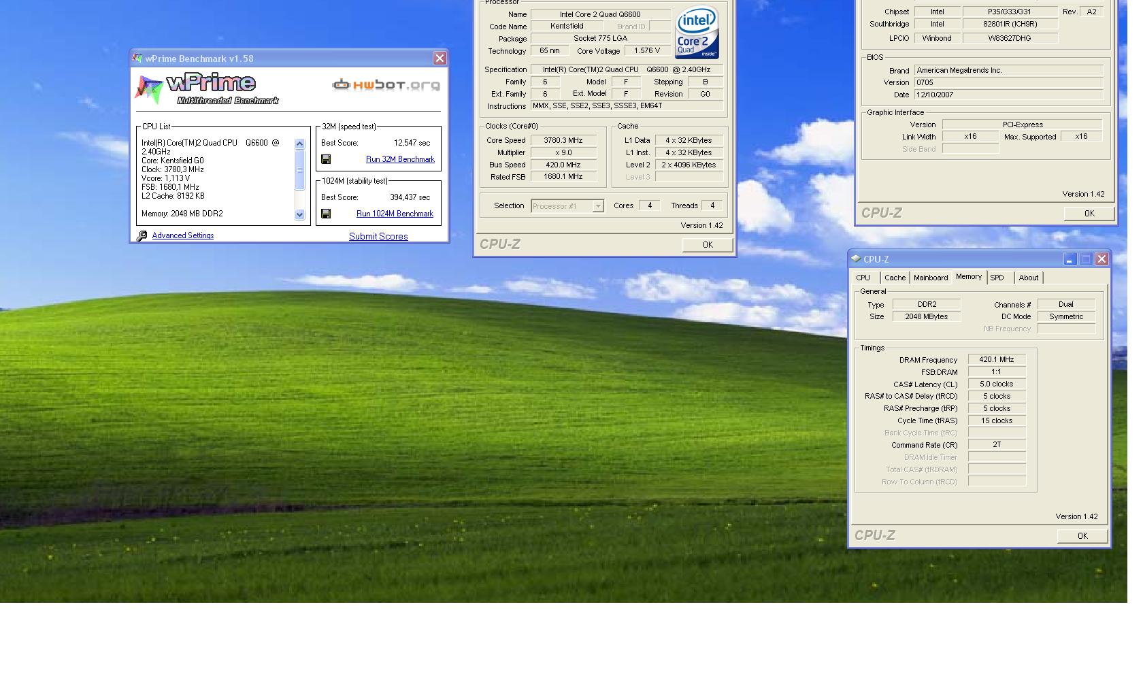Click CPU List scroll down arrow

pos(299,214)
